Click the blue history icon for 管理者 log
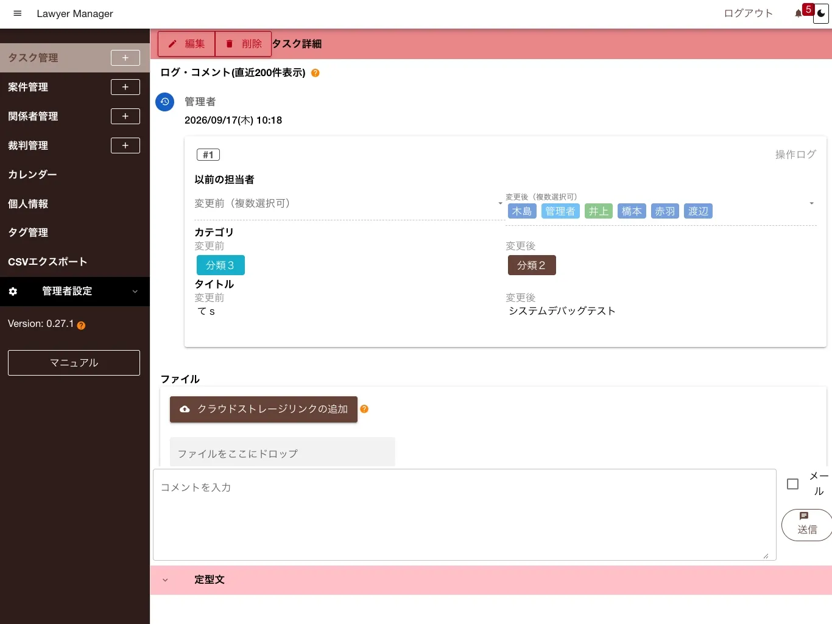 pos(165,102)
